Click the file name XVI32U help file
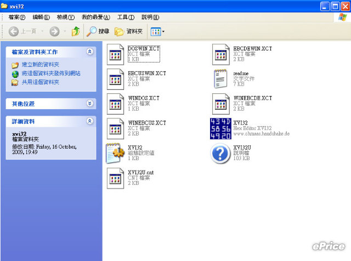The image size is (351, 261). click(242, 147)
